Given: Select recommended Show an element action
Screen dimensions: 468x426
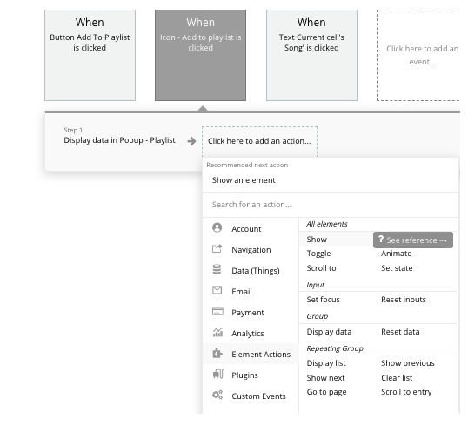Looking at the screenshot, I should tap(244, 180).
